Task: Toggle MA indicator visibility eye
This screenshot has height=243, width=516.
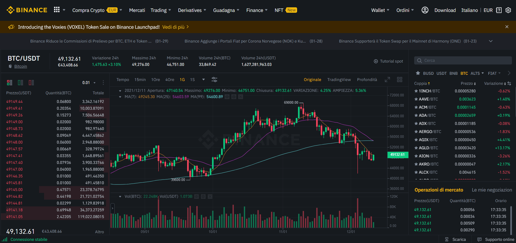Action: click(227, 97)
